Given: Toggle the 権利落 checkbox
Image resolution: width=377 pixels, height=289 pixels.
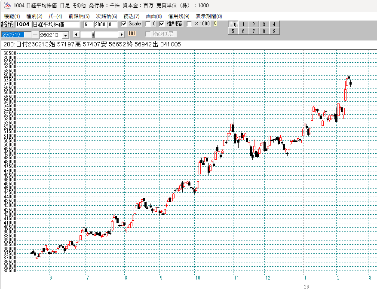Looking at the screenshot, I should 162,24.
